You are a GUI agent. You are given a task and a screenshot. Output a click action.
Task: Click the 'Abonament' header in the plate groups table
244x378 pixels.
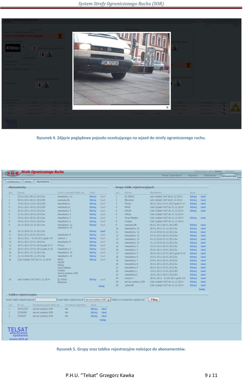156,192
